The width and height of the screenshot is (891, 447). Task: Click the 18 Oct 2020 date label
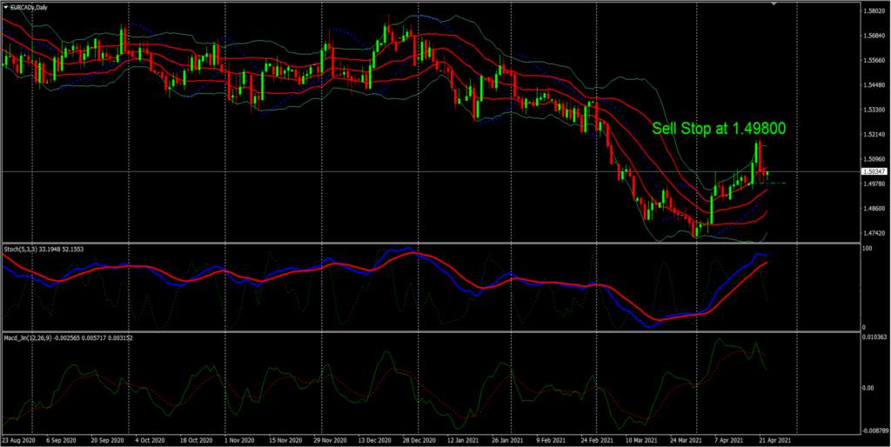point(196,440)
